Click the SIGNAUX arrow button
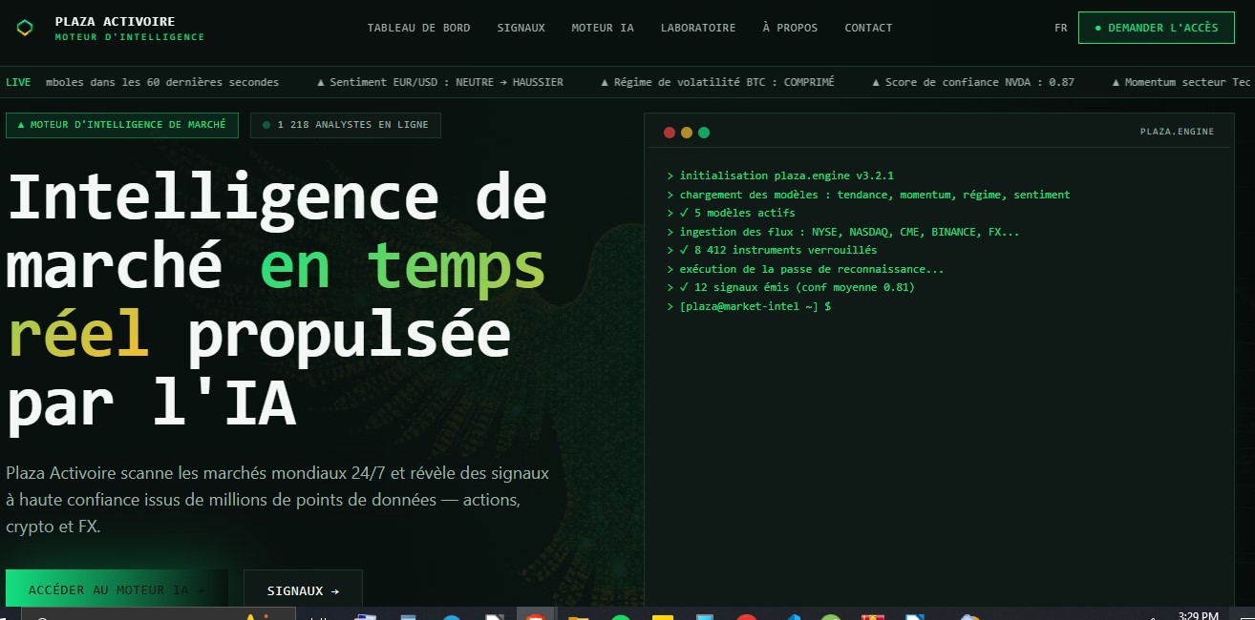1255x620 pixels. click(303, 590)
